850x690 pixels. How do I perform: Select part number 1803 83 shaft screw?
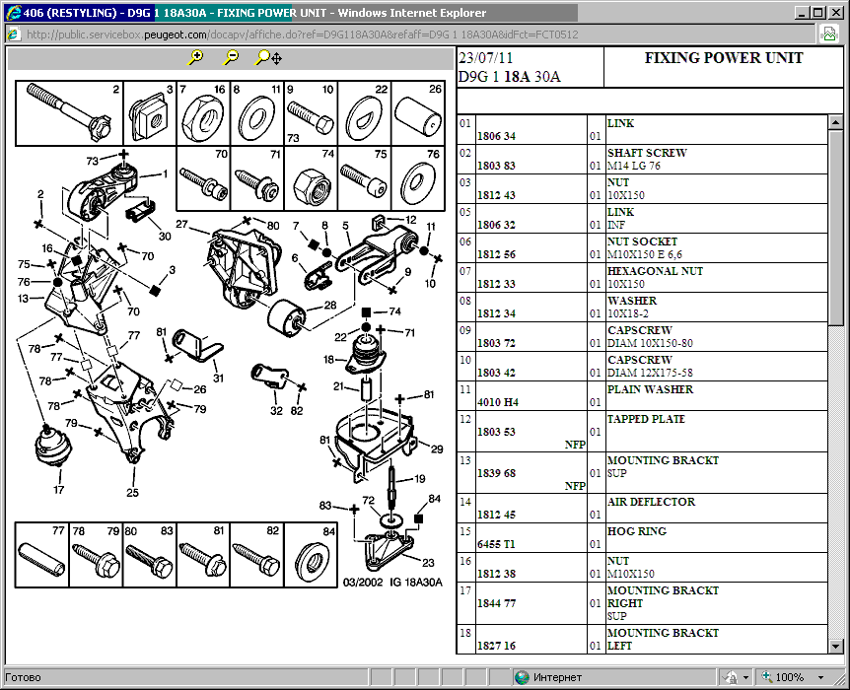[x=496, y=166]
